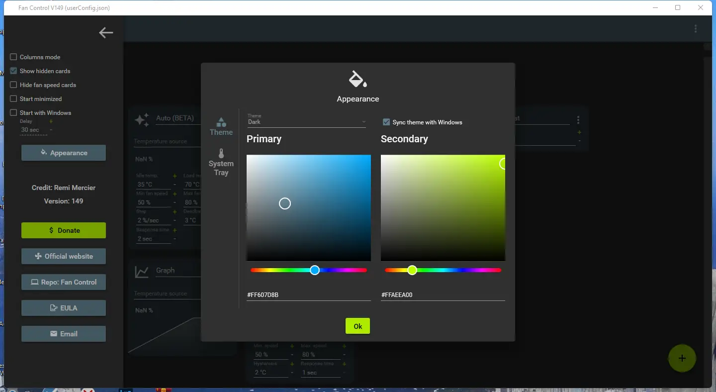Click the Secondary hue slider handle
The height and width of the screenshot is (392, 716).
pos(412,270)
